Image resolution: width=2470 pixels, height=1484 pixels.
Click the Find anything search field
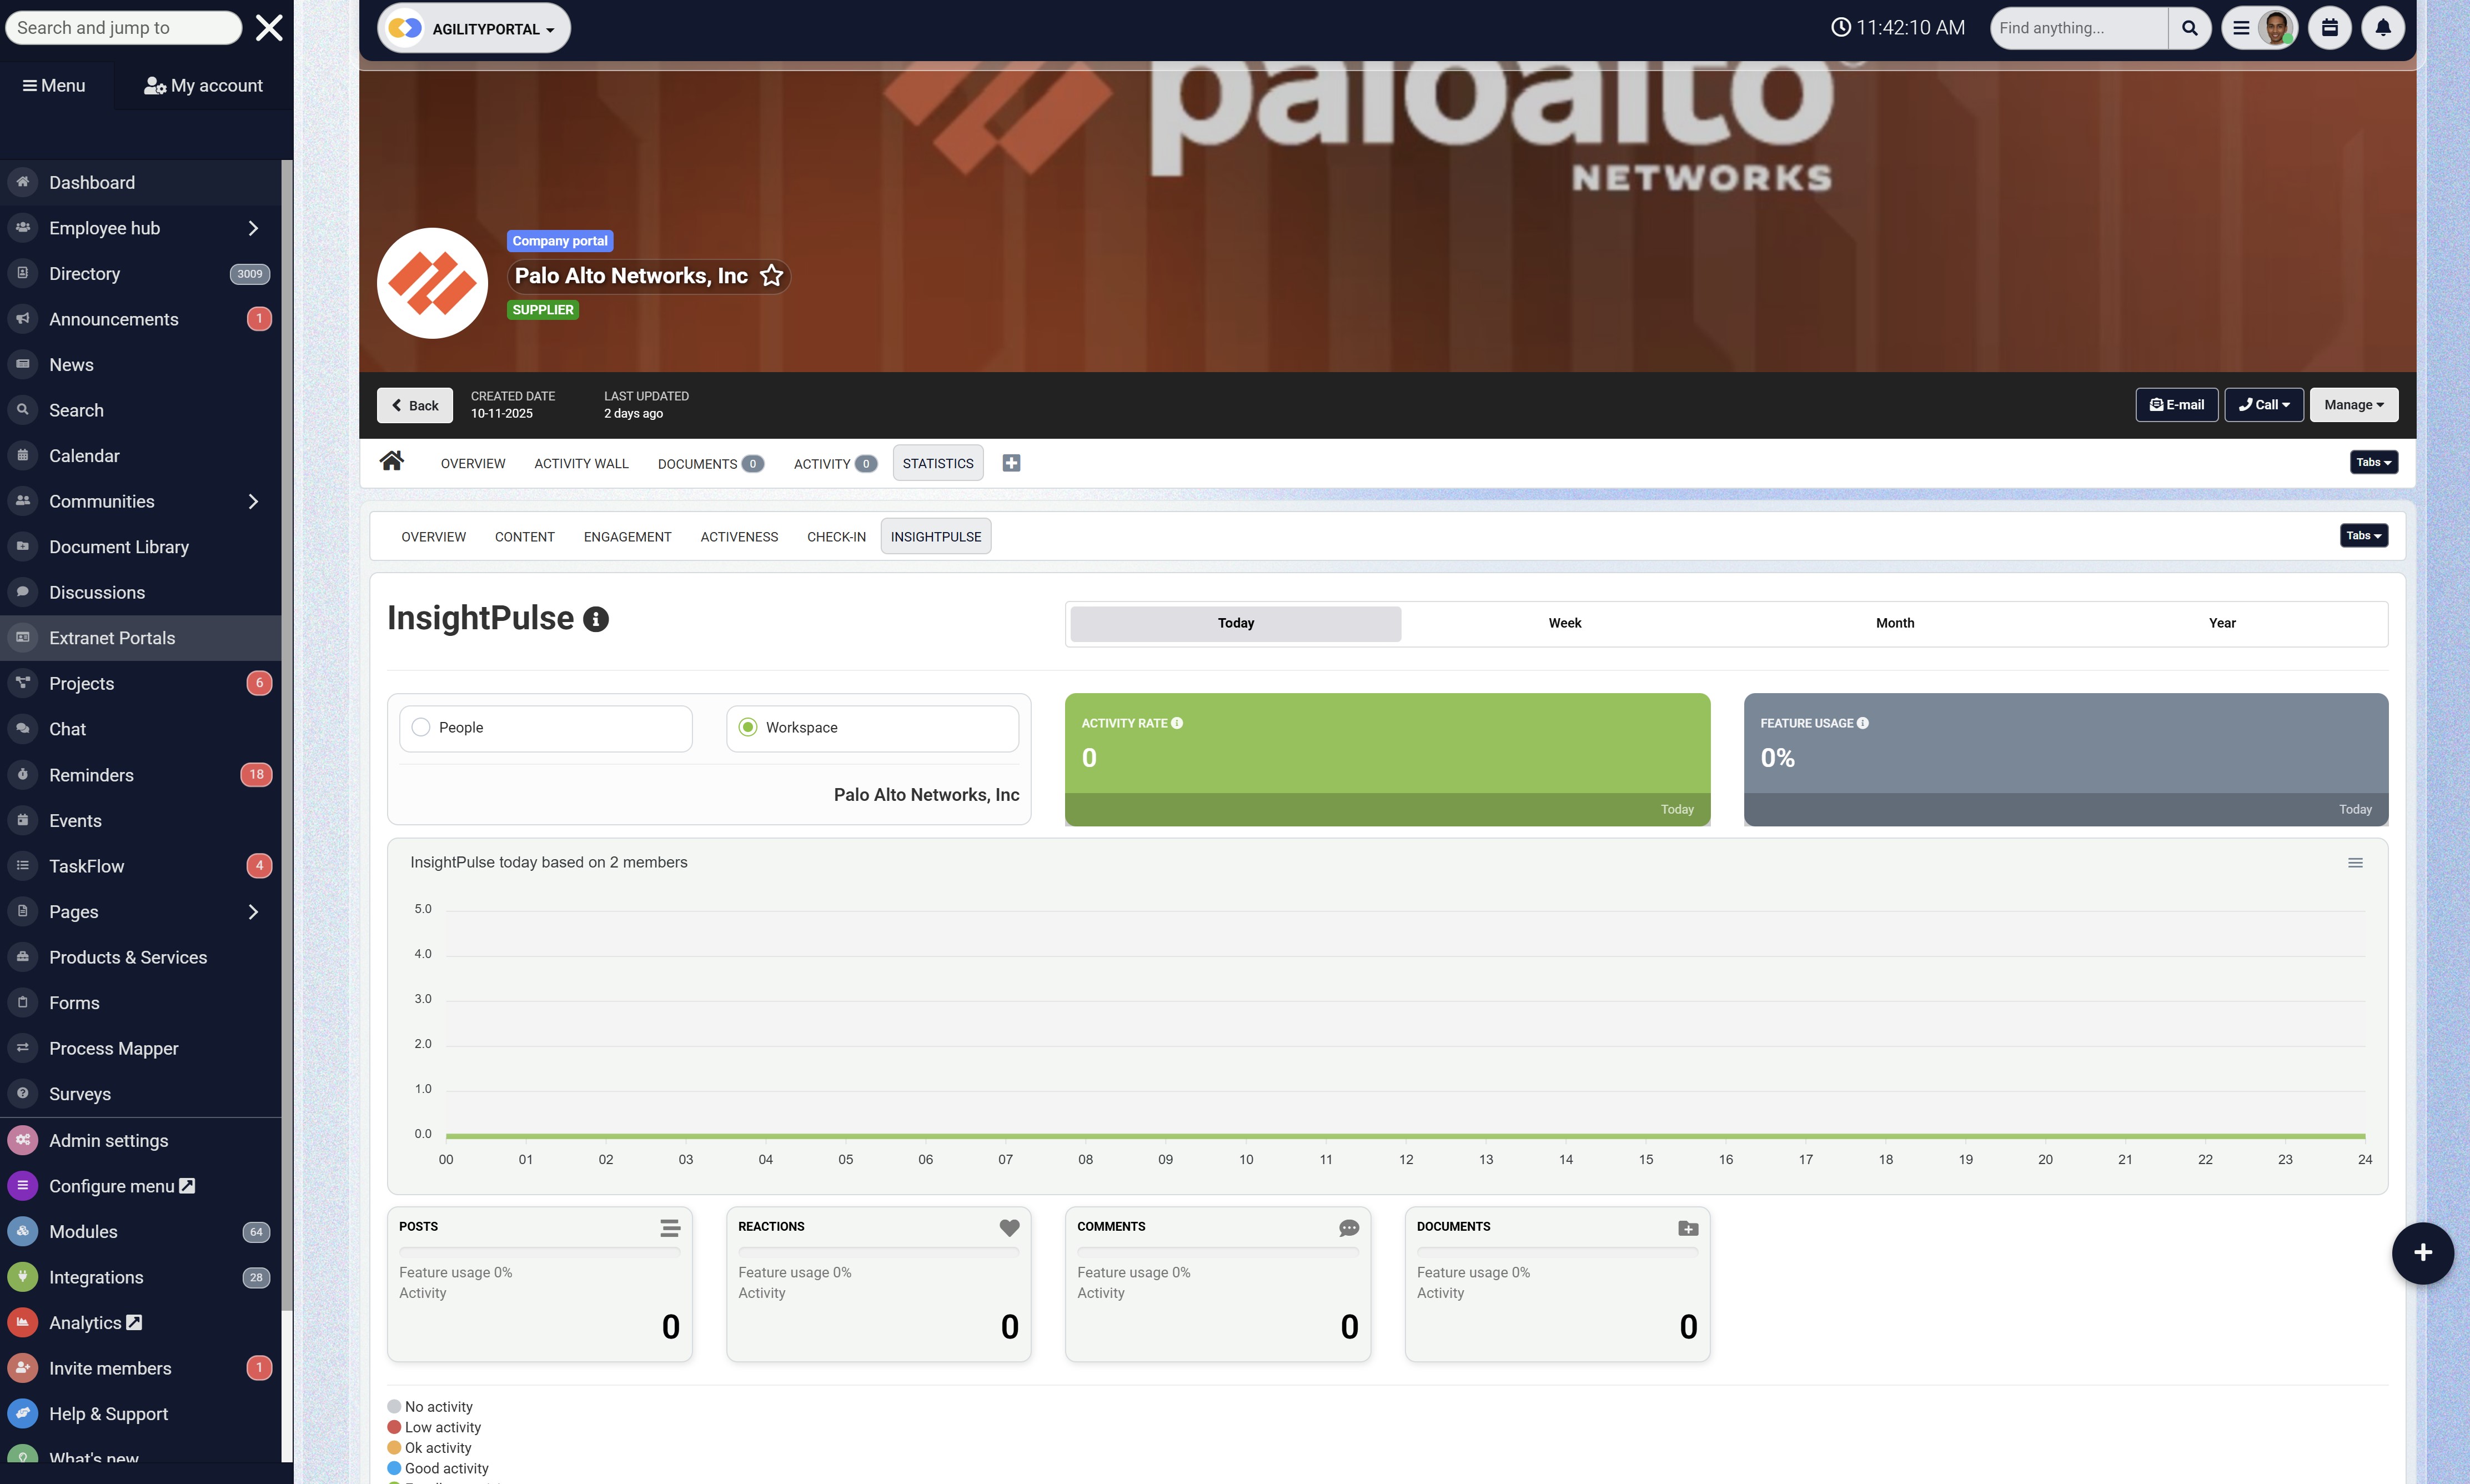(2077, 28)
